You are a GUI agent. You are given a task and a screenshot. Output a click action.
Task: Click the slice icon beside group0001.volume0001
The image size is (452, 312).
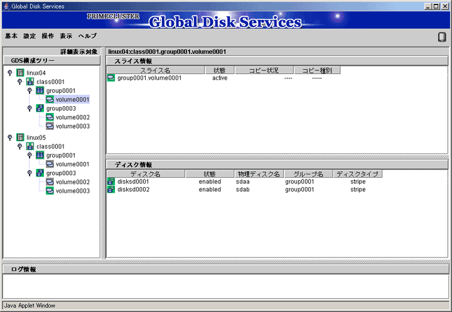pyautogui.click(x=111, y=78)
